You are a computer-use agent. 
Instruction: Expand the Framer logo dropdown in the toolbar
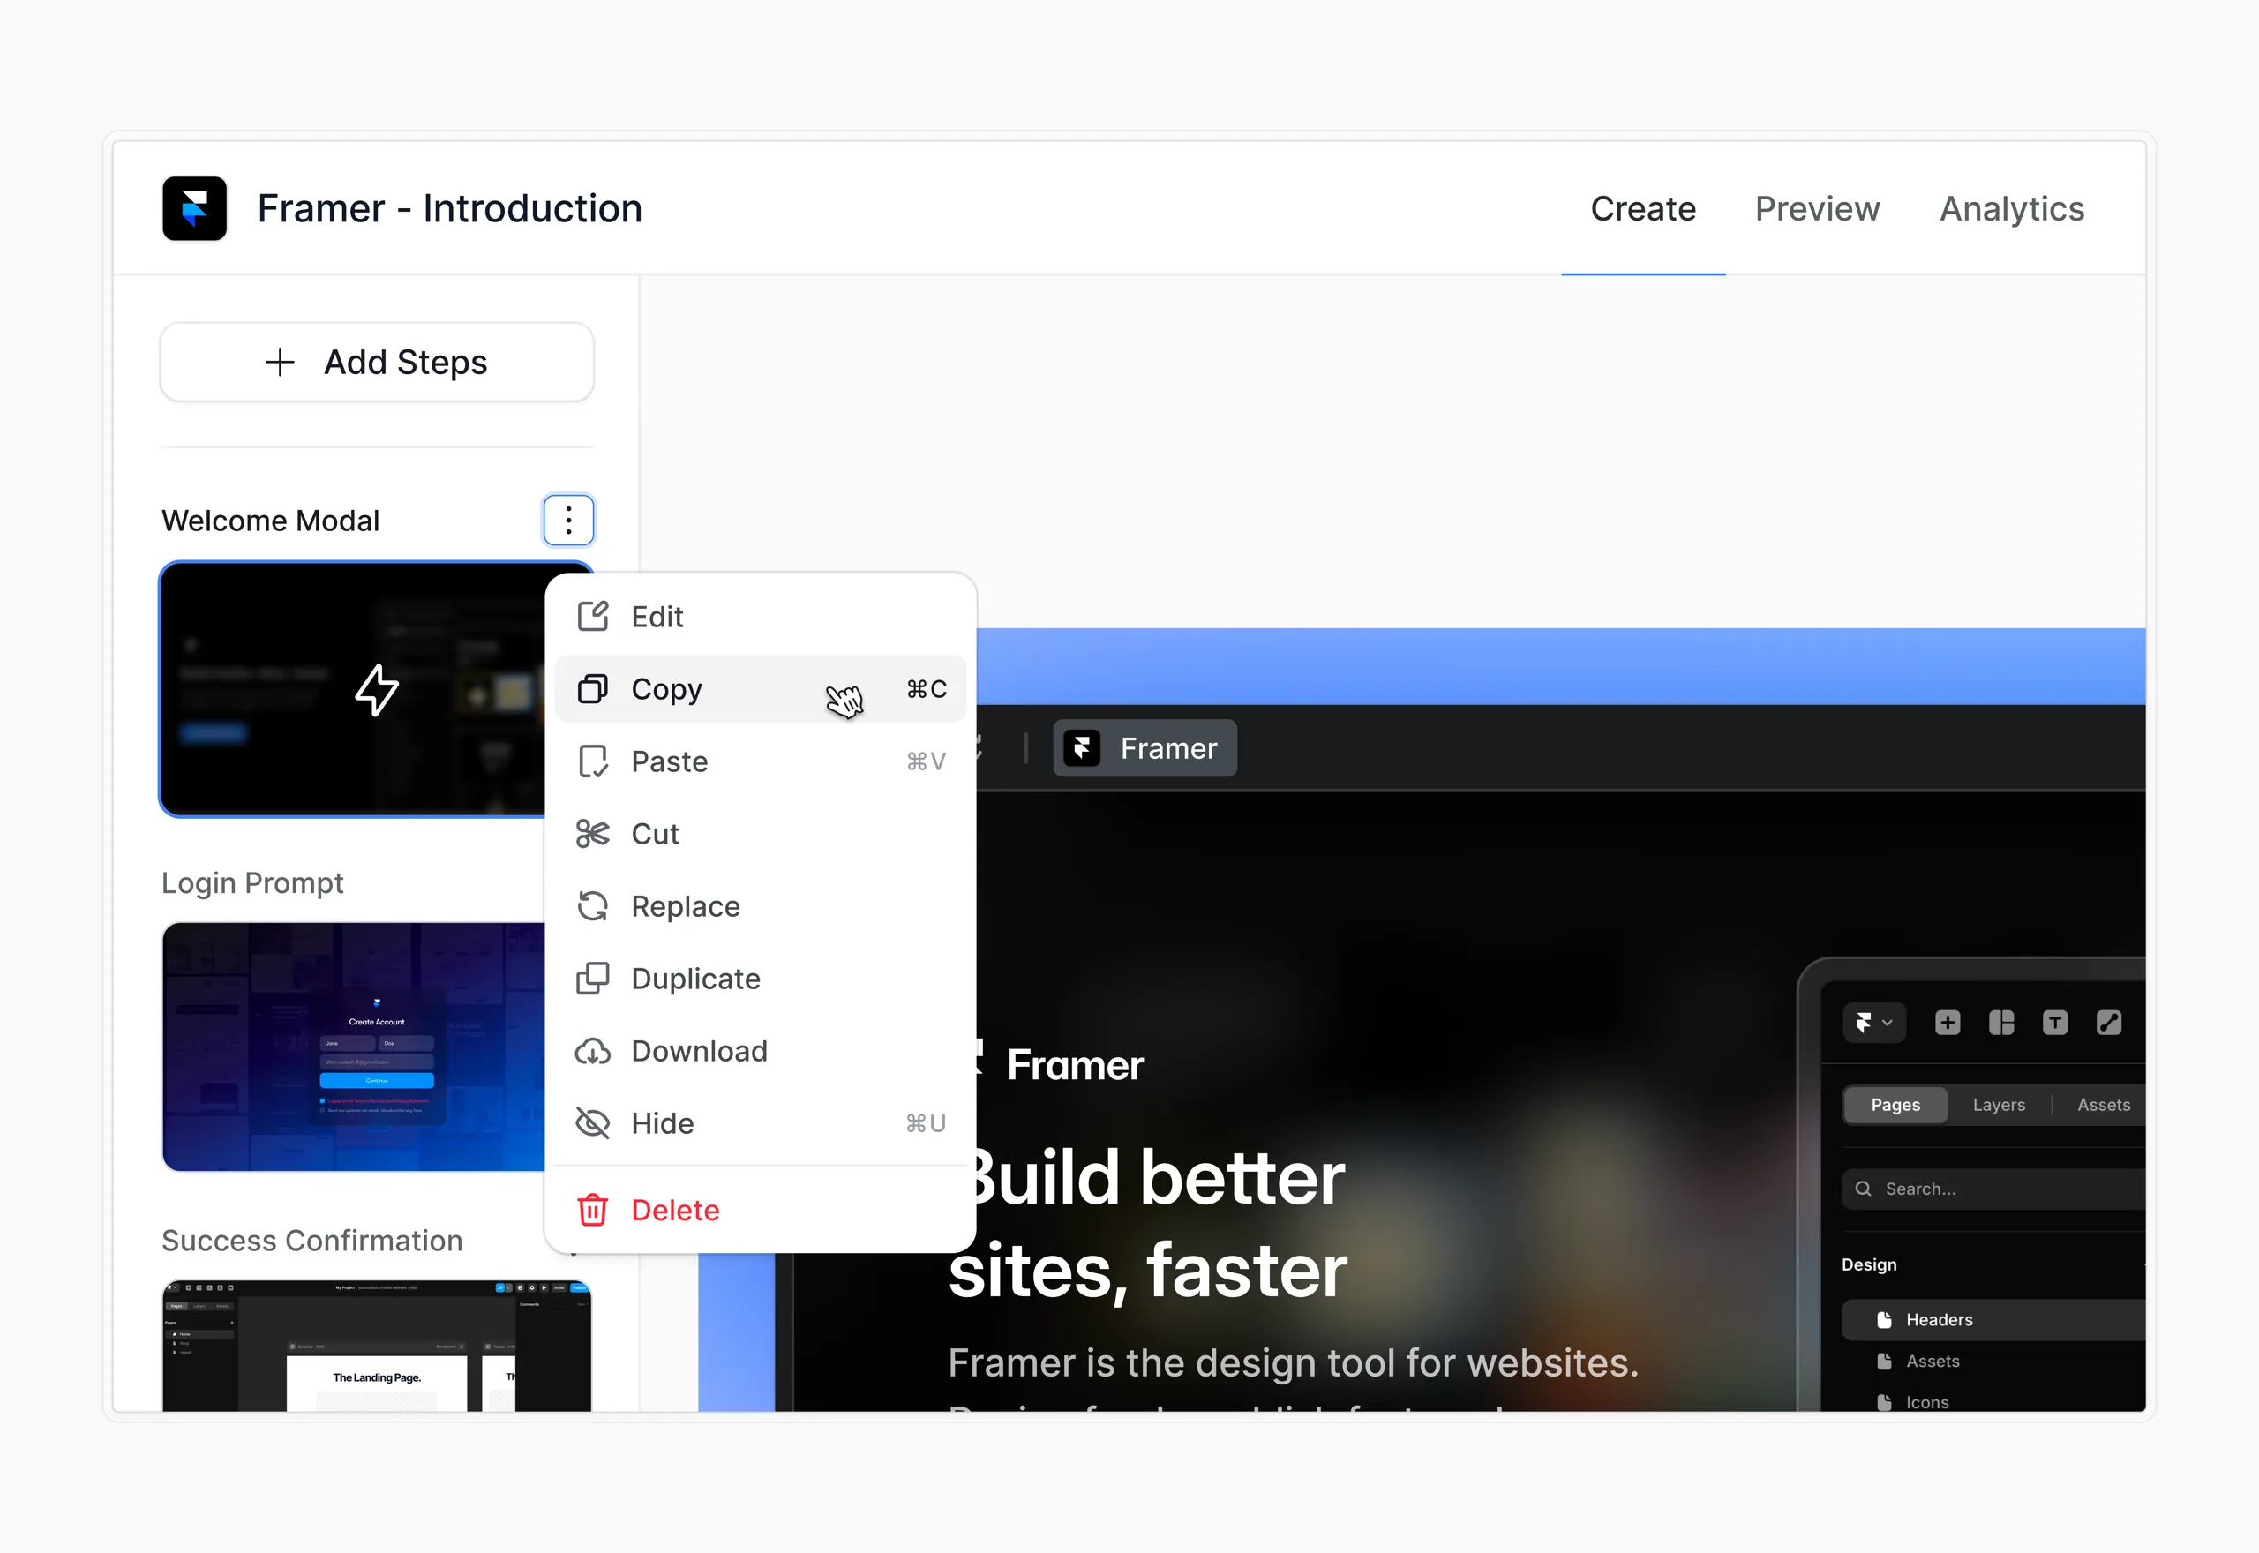1873,1023
